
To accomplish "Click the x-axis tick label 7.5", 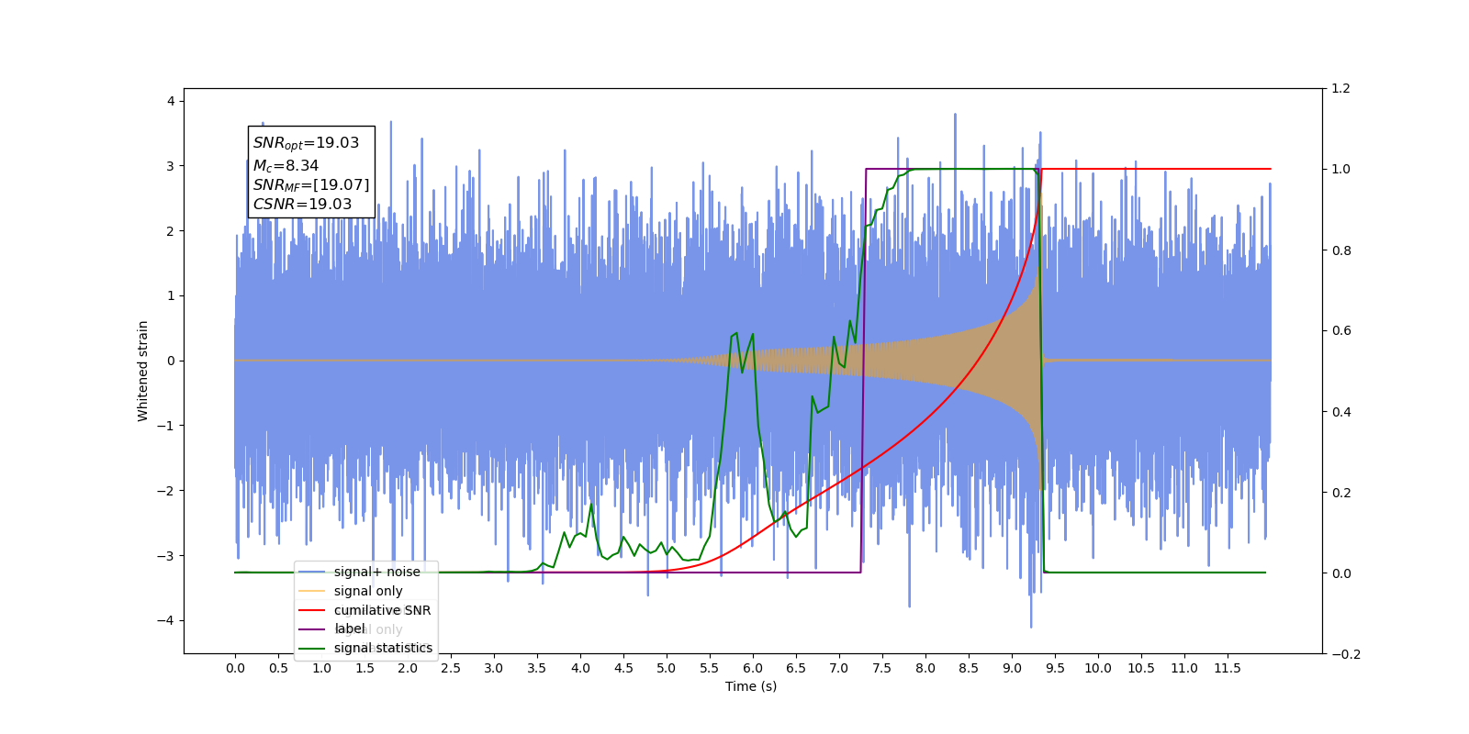I will coord(882,668).
